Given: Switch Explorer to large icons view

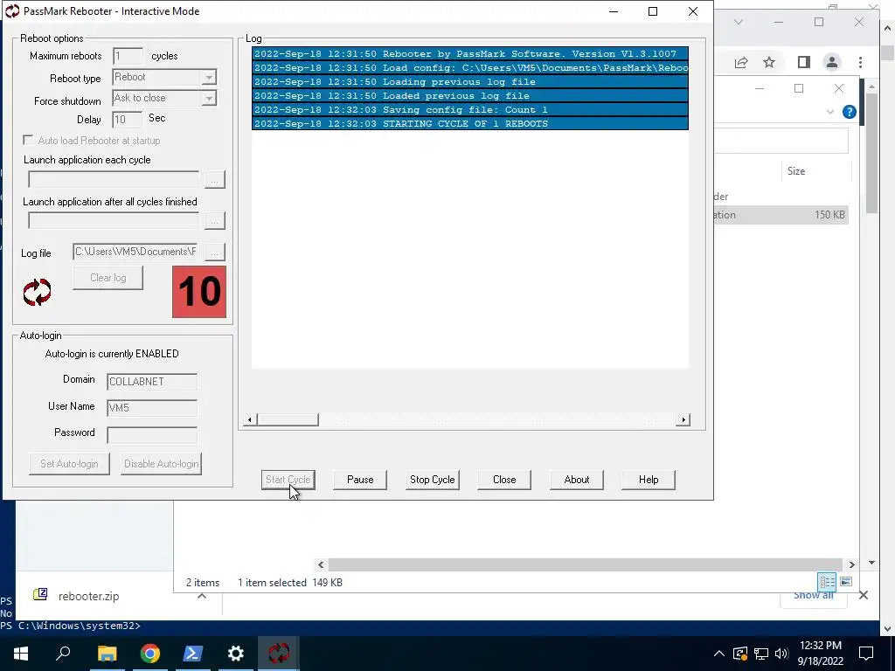Looking at the screenshot, I should click(846, 582).
